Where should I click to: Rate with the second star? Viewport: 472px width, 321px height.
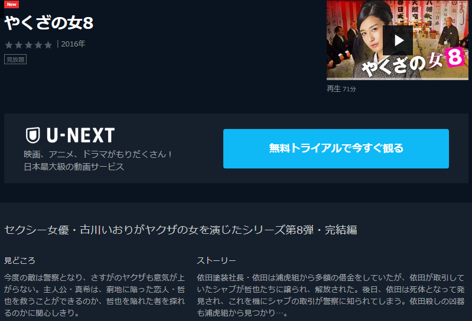point(19,45)
